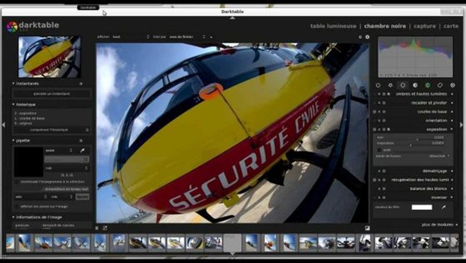Click compresser l'historique button
Image resolution: width=466 pixels, height=263 pixels.
(x=52, y=130)
